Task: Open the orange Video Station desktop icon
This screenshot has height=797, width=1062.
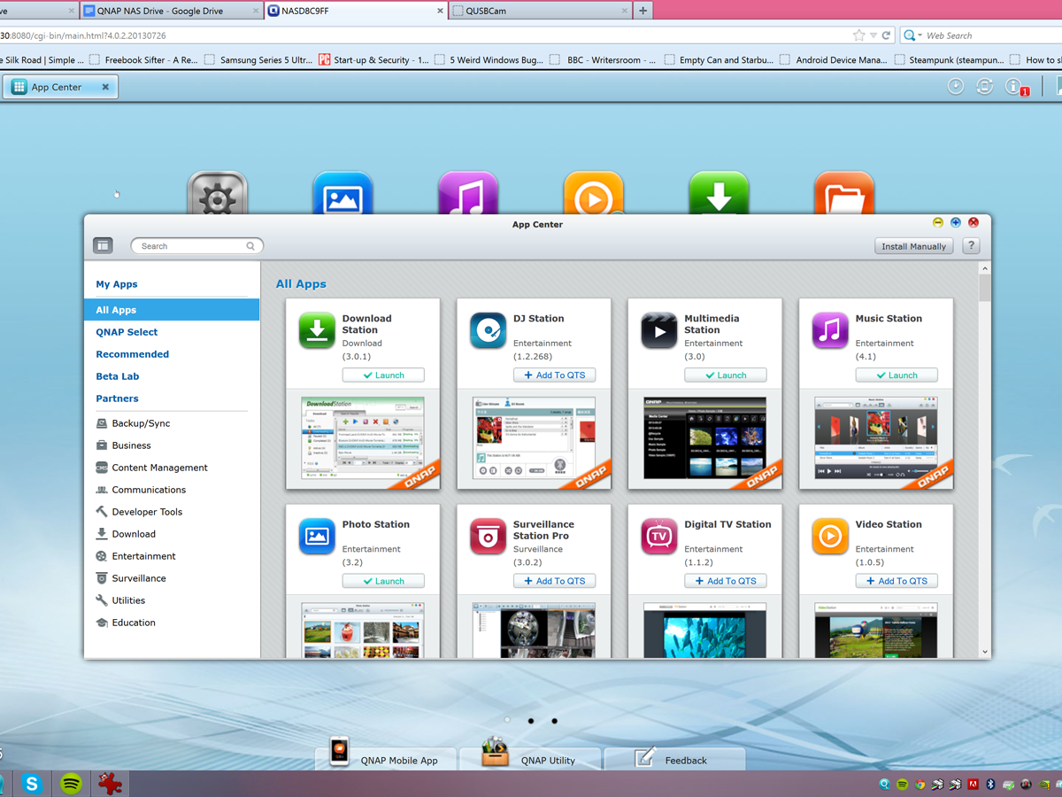Action: click(594, 195)
